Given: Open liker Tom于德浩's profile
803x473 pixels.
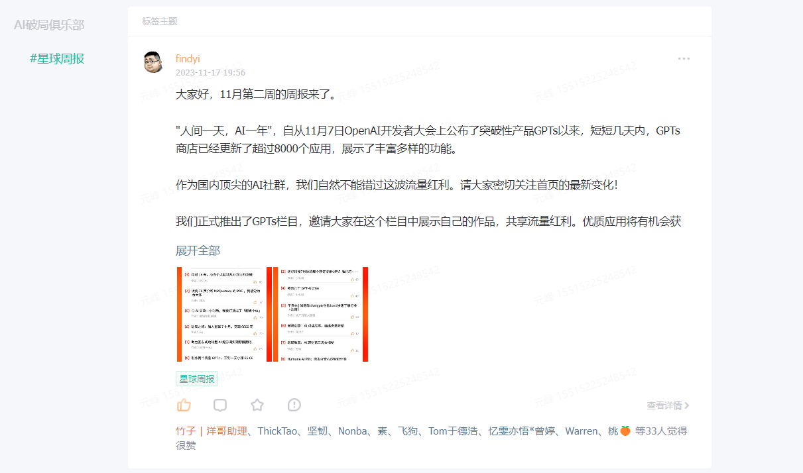Looking at the screenshot, I should tap(453, 431).
